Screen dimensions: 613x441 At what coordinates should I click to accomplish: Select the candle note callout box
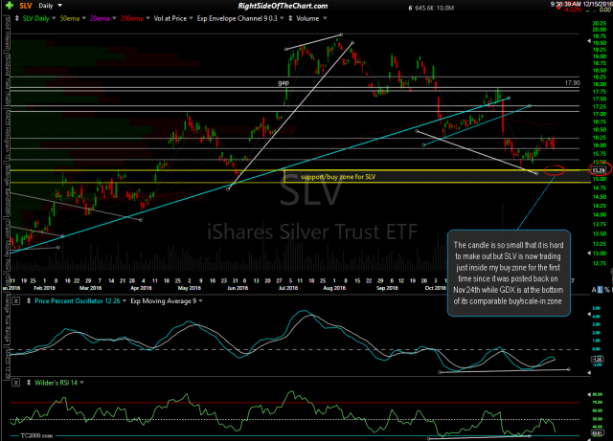click(x=509, y=273)
